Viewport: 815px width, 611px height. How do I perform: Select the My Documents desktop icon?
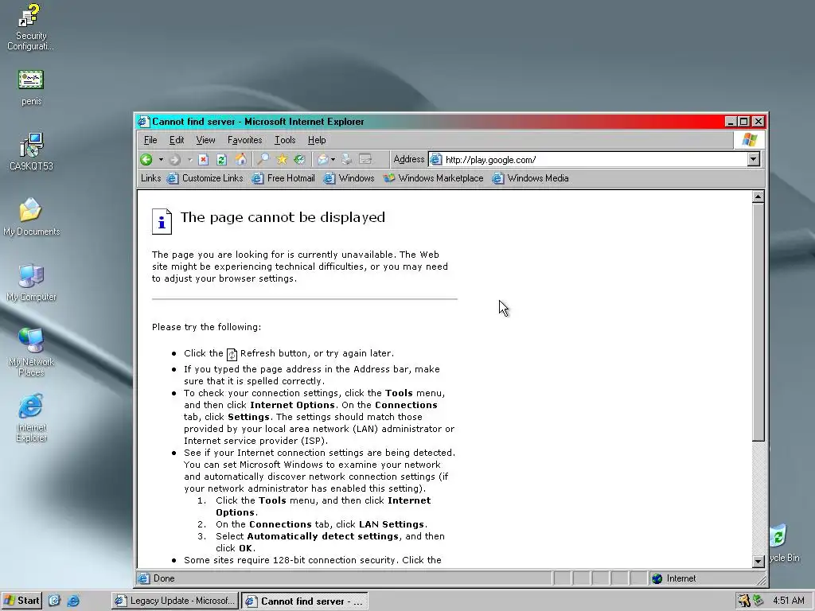(x=31, y=216)
